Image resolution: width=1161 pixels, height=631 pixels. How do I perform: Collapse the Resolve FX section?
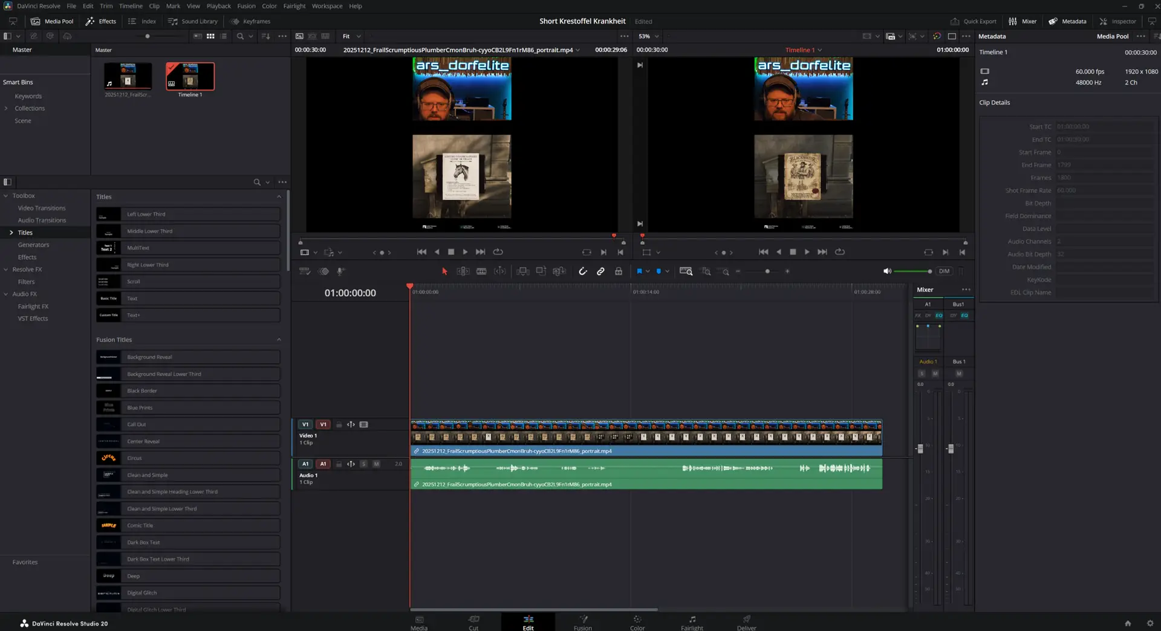coord(6,270)
